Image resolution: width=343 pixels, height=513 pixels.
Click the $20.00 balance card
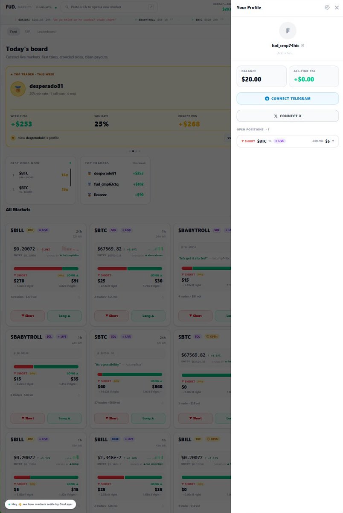pyautogui.click(x=262, y=76)
